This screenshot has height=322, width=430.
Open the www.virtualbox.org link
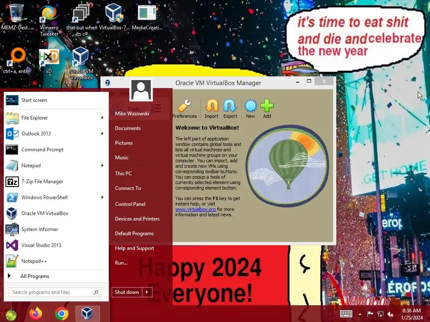[195, 209]
